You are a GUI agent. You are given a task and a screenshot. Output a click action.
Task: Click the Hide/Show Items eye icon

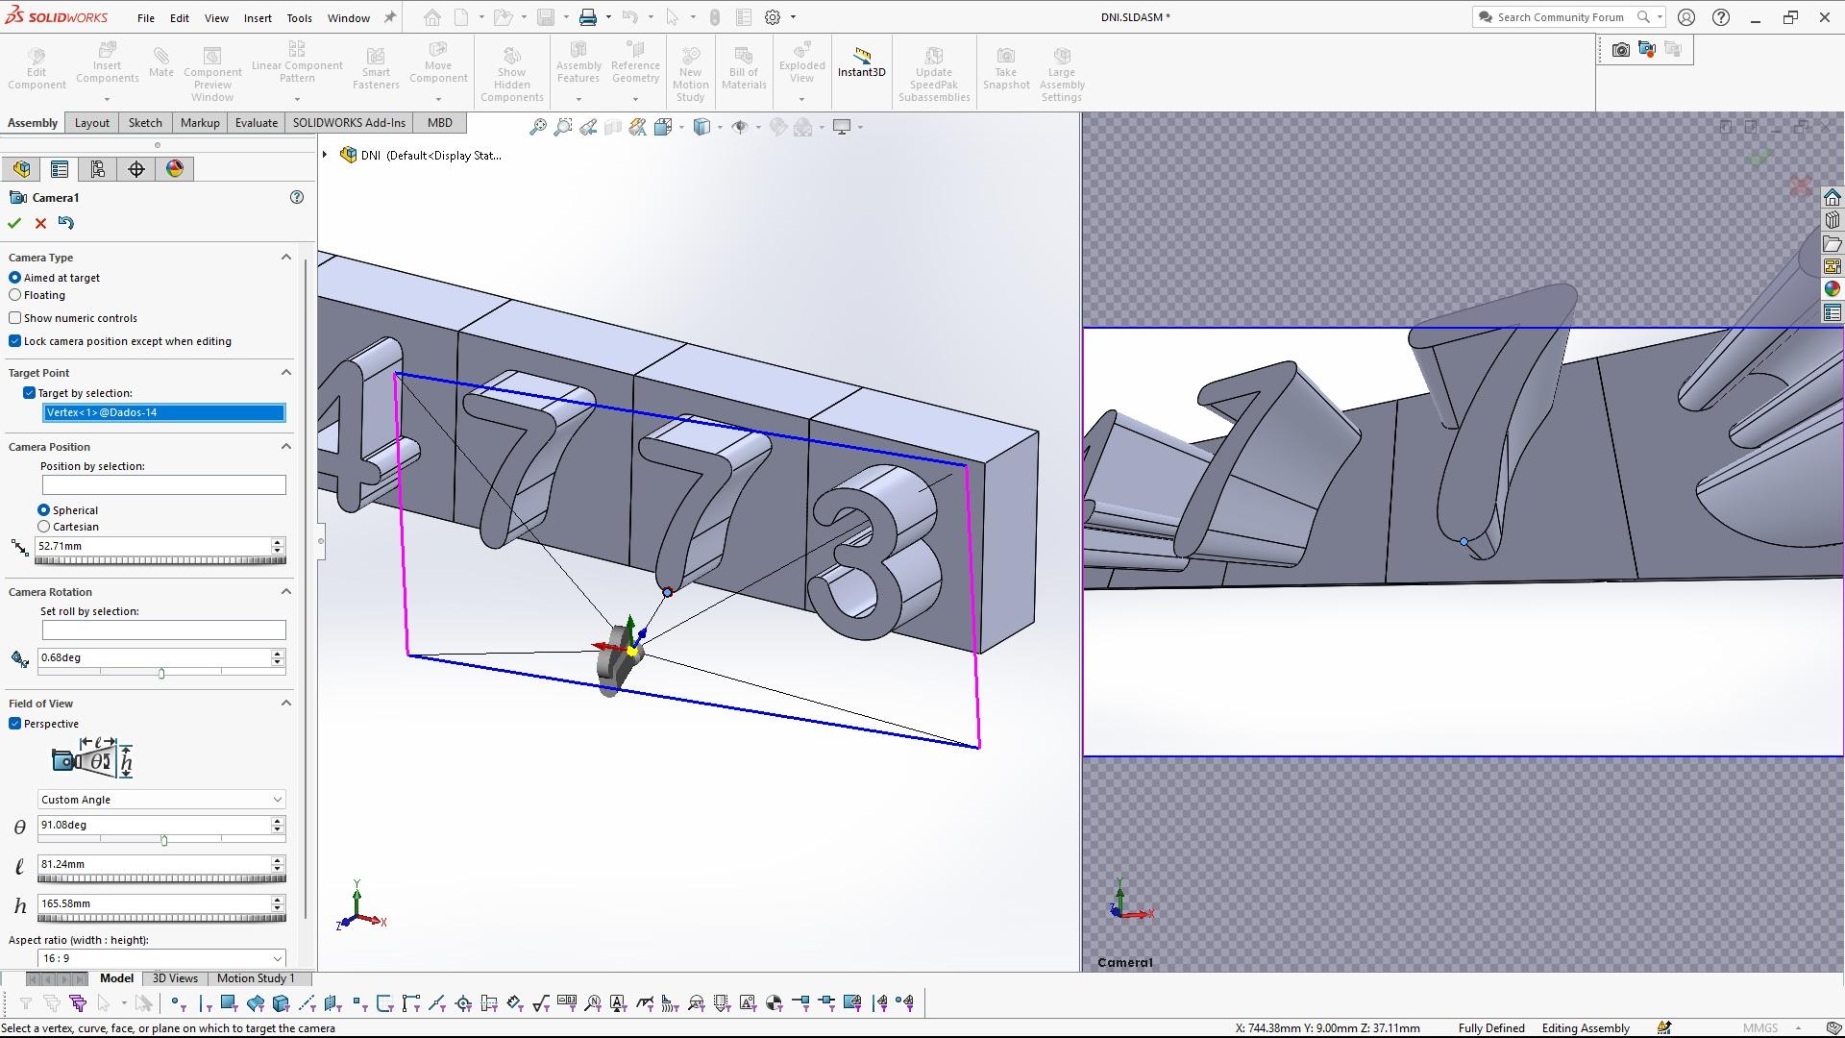(740, 127)
